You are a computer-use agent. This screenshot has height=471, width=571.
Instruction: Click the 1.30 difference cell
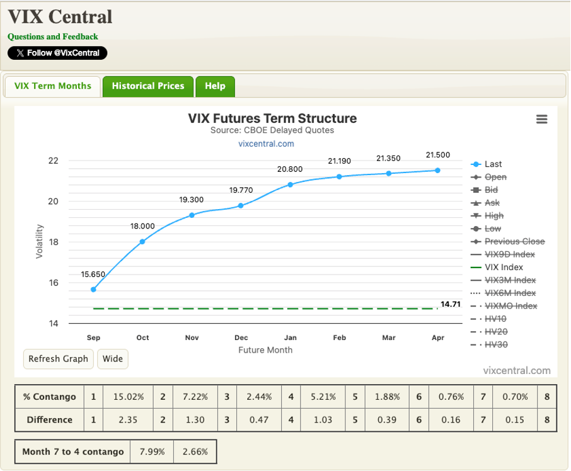[195, 420]
